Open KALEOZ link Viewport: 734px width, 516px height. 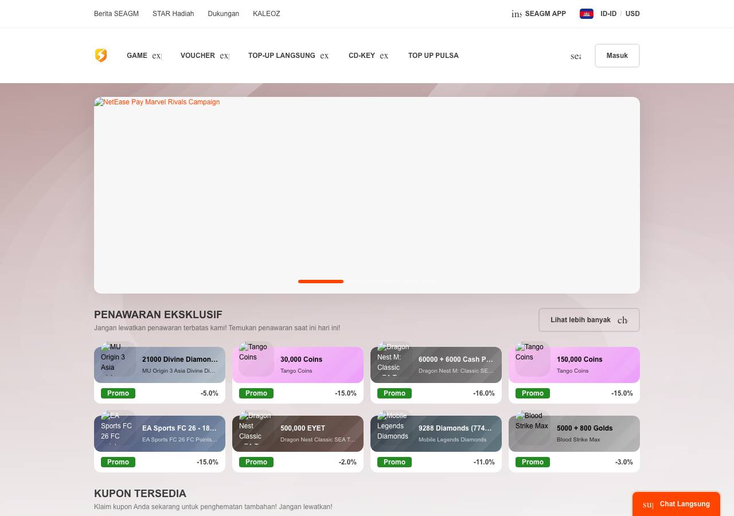tap(267, 14)
